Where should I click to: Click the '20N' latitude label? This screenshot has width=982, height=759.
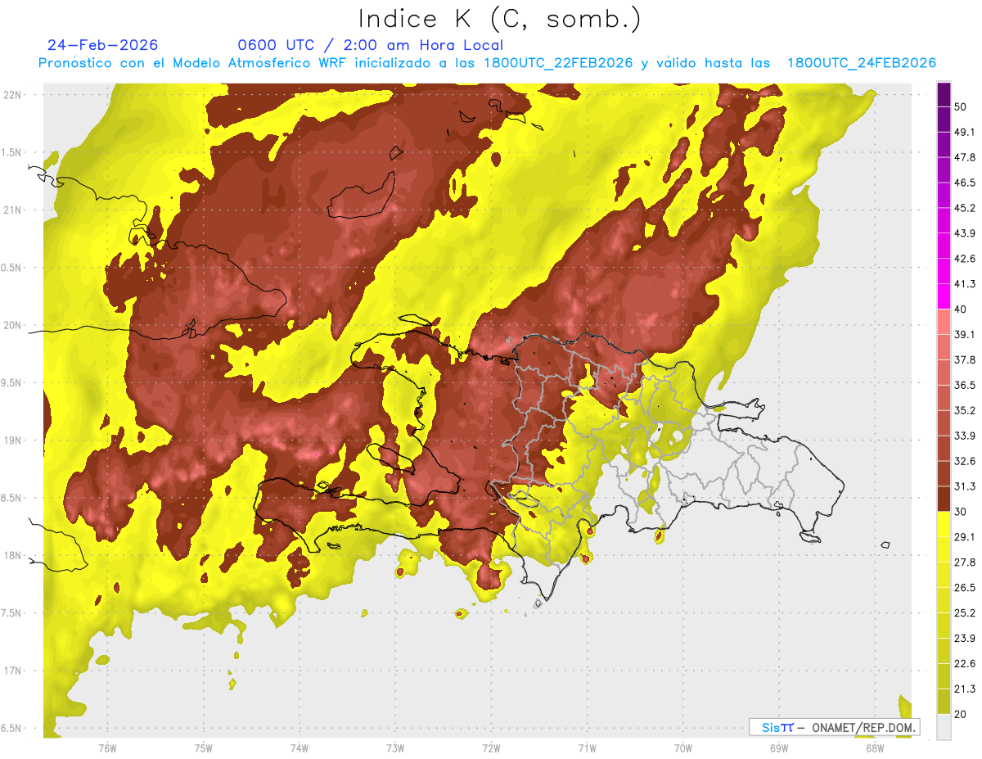click(x=12, y=325)
